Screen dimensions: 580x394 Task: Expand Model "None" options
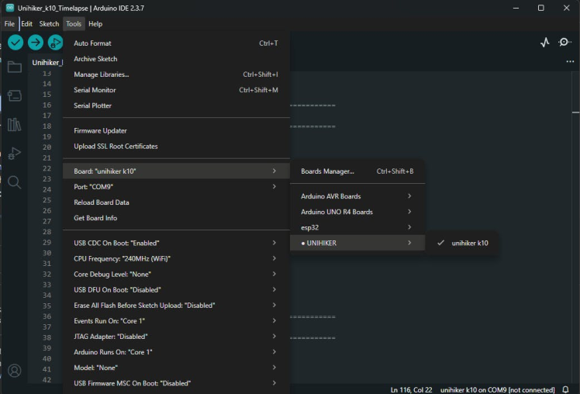coord(176,368)
